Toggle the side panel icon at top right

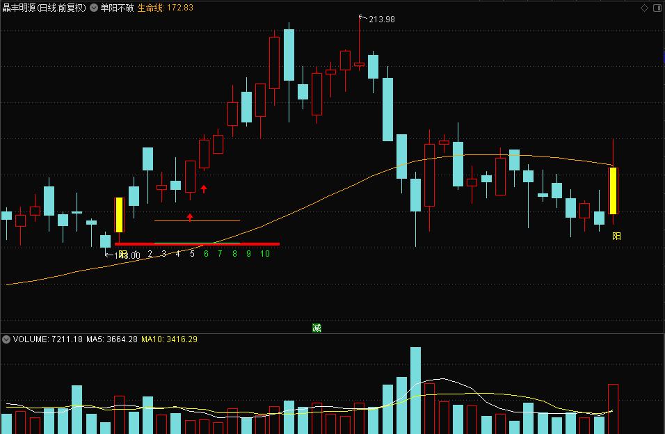tap(657, 8)
